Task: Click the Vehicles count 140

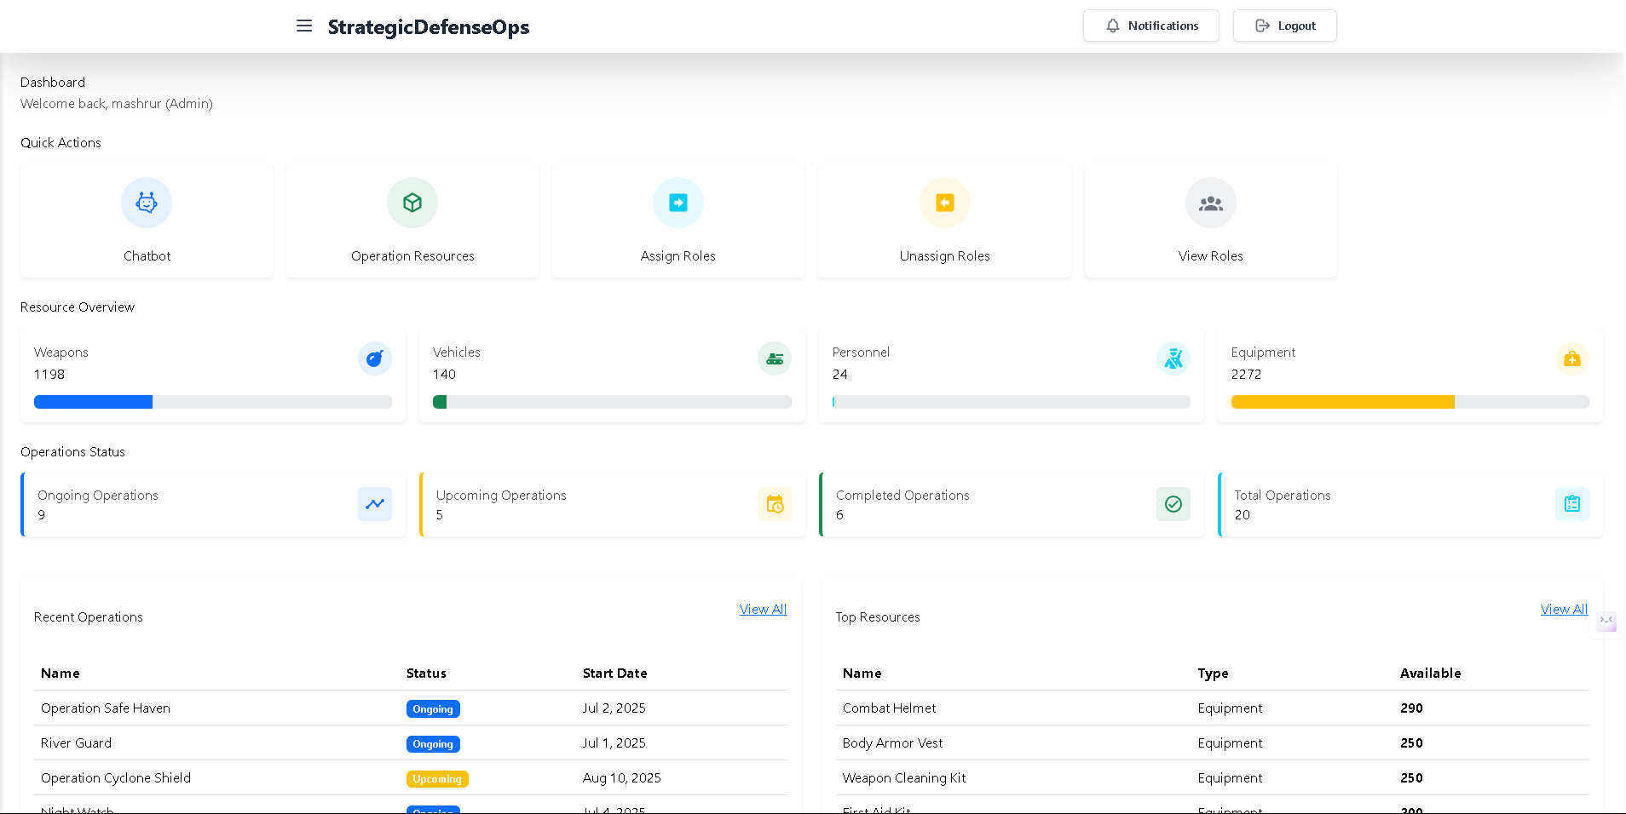Action: pos(444,375)
